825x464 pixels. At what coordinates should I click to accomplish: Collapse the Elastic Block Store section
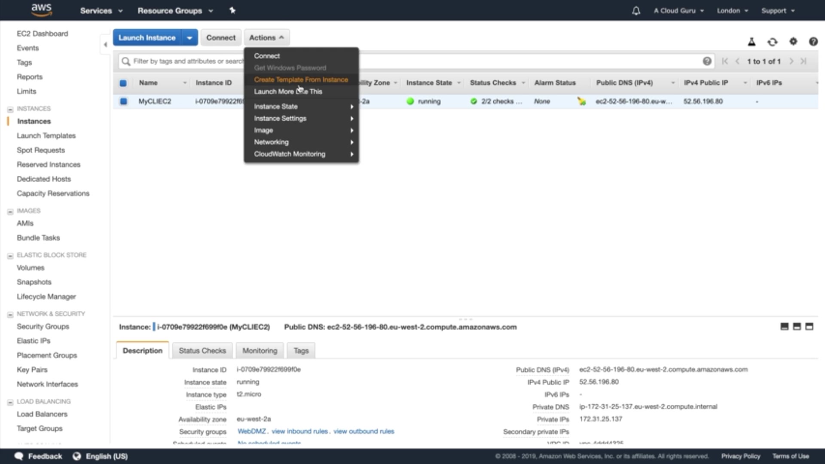pos(10,256)
